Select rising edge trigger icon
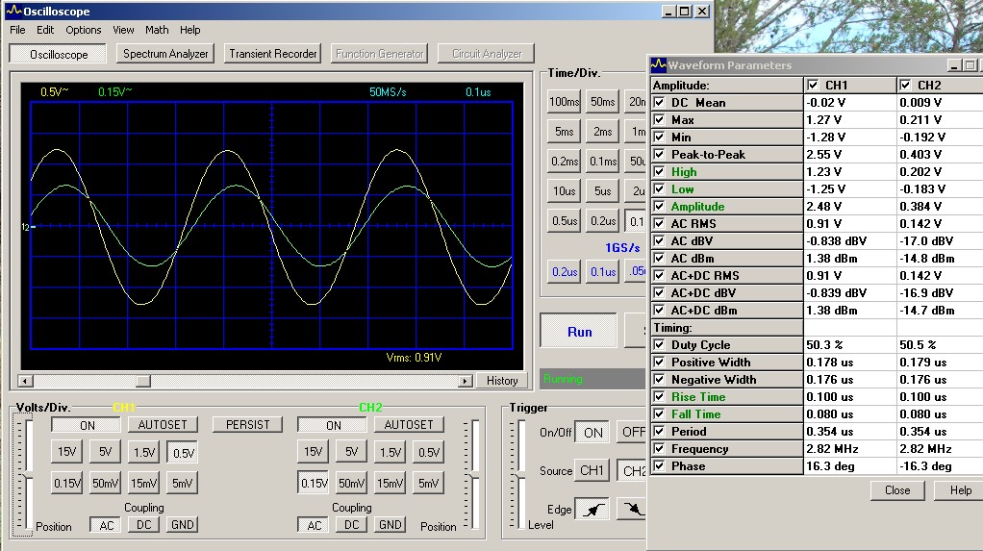983x551 pixels. (x=592, y=509)
